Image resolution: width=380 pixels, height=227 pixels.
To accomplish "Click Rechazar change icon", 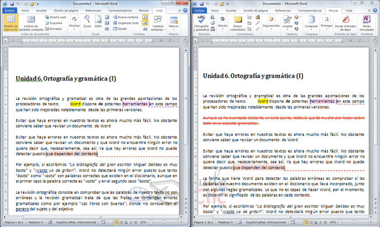I will click(297, 17).
